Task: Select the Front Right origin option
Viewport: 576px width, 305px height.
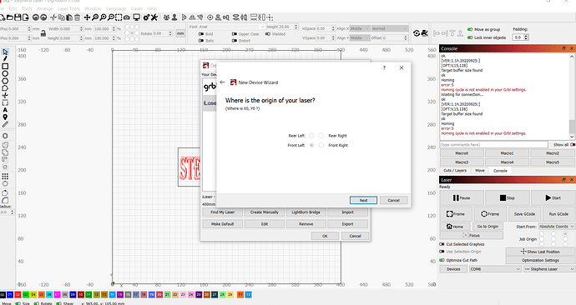Action: pos(321,145)
